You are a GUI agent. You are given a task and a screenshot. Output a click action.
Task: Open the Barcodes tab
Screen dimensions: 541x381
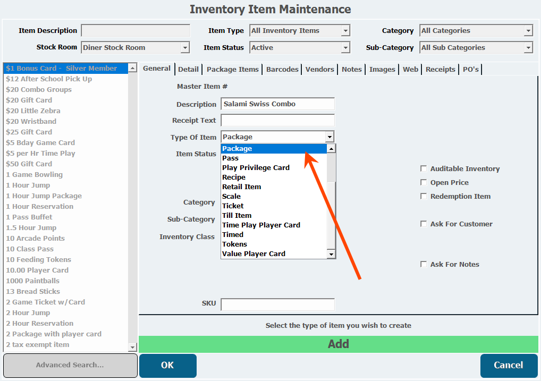[x=283, y=70]
